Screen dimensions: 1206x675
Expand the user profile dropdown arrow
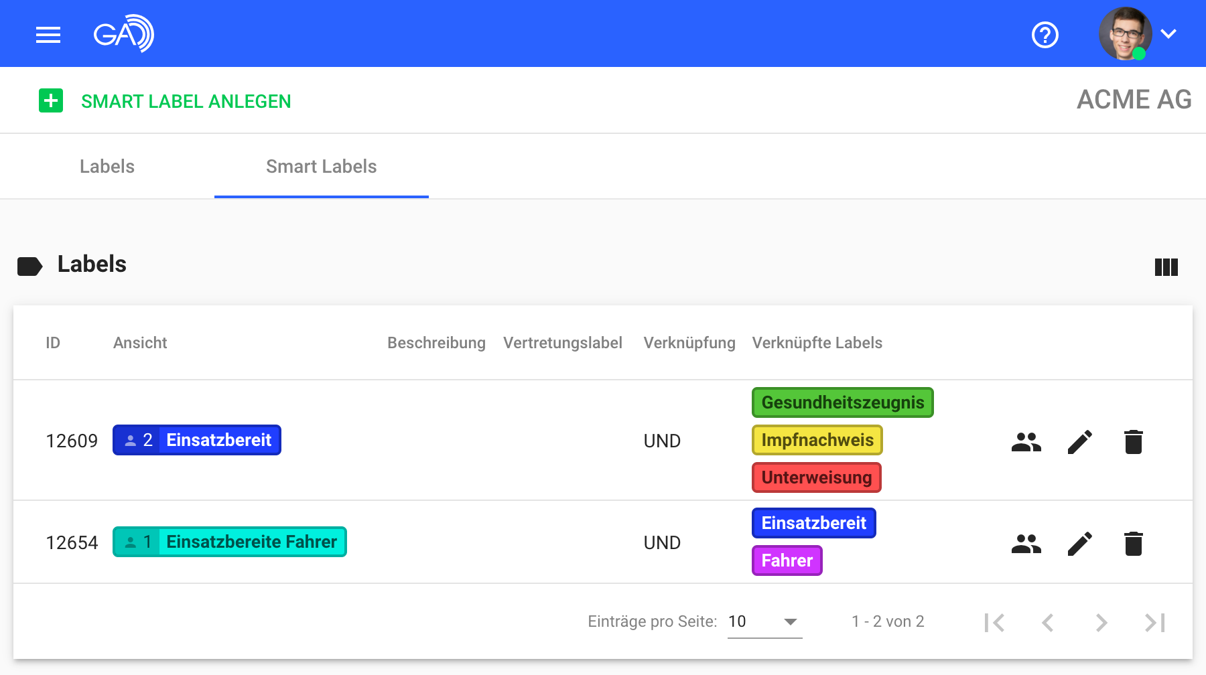tap(1168, 34)
